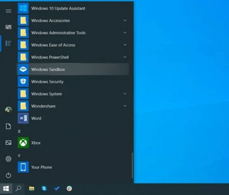Click the Windows Sandbox label
Viewport: 229px width, 195px height.
click(48, 69)
